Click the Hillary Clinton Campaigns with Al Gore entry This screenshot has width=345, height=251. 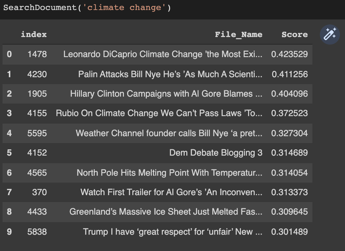[166, 94]
